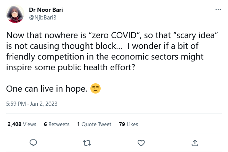The width and height of the screenshot is (228, 152).
Task: Open the share upload arrow icon
Action: point(195,143)
